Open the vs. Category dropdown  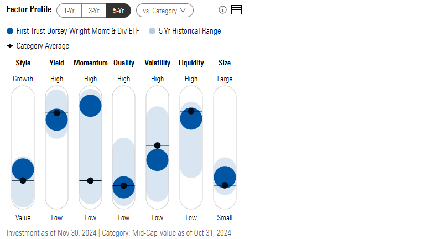click(164, 10)
